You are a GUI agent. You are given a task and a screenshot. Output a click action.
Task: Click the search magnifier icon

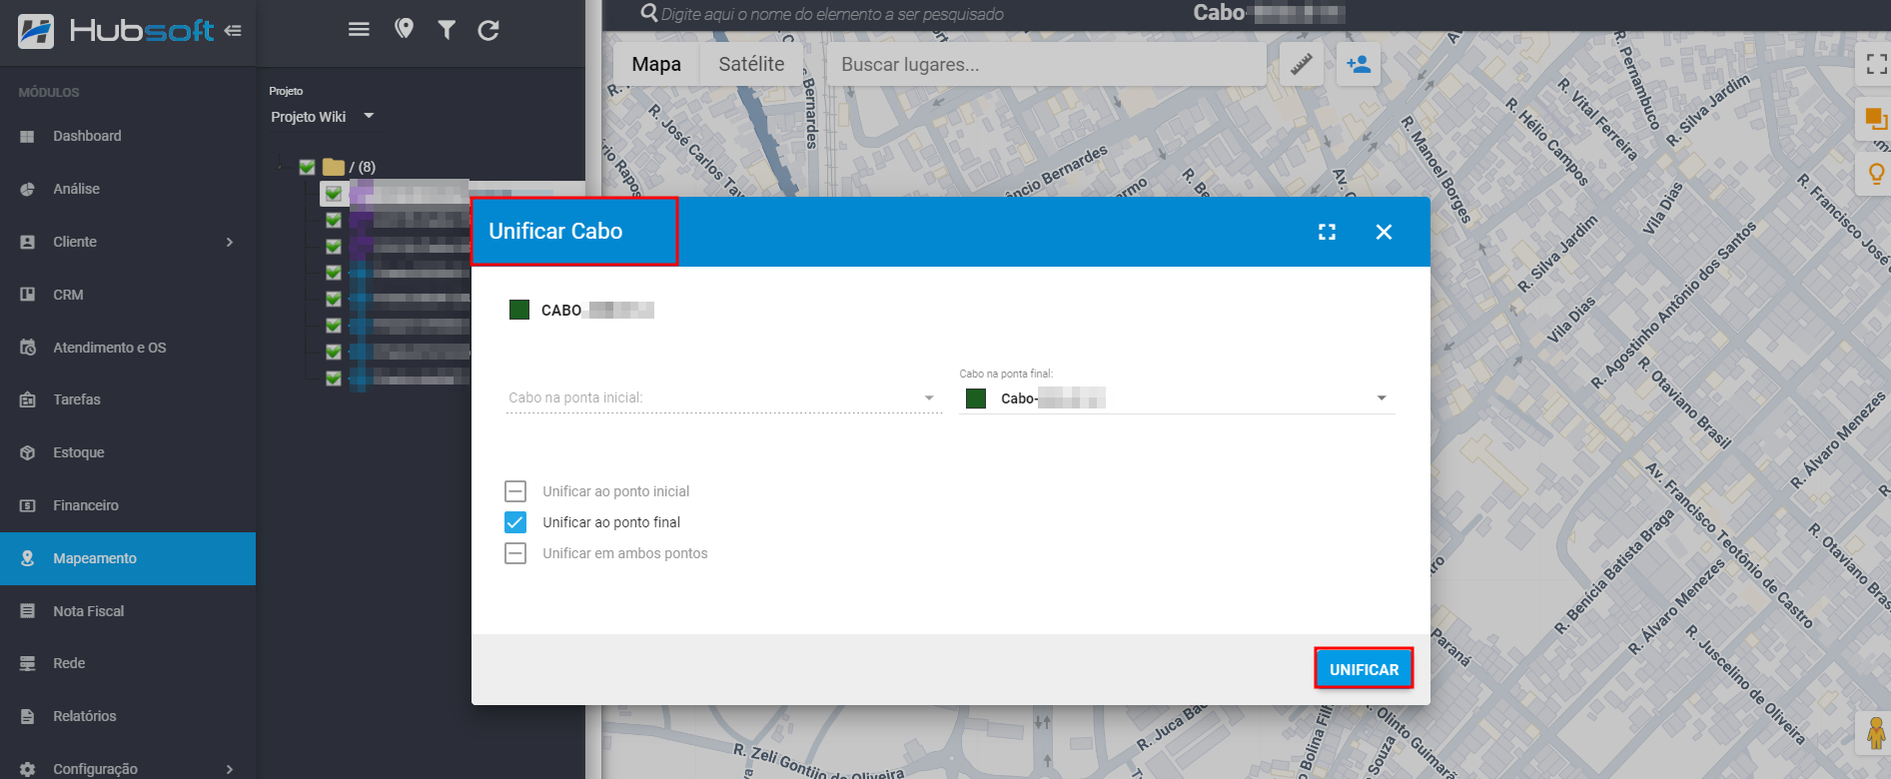click(x=649, y=13)
